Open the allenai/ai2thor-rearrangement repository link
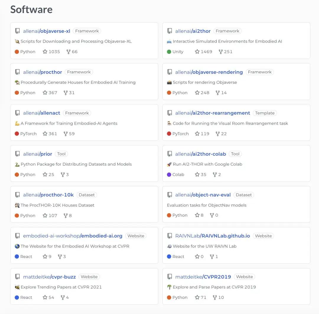This screenshot has height=314, width=319. click(x=212, y=113)
